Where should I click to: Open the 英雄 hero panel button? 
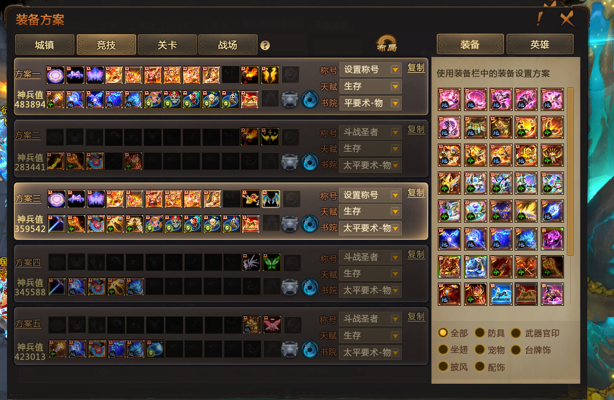coord(540,44)
